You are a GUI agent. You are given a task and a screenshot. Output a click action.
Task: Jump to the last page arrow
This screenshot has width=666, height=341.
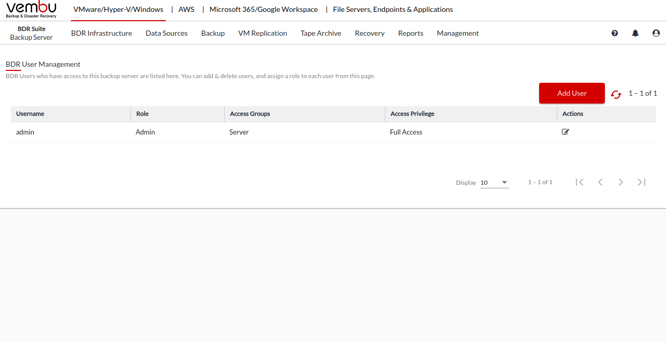(642, 182)
